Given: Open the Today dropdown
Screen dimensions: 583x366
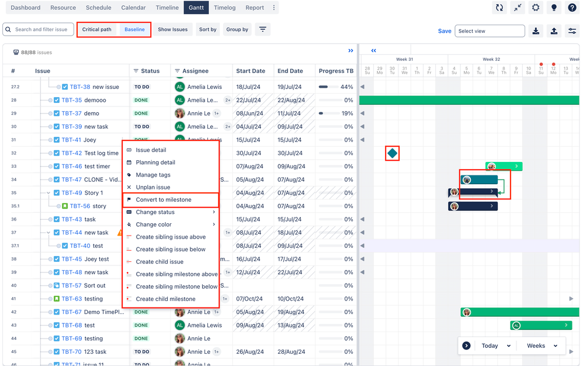Looking at the screenshot, I should tap(496, 346).
